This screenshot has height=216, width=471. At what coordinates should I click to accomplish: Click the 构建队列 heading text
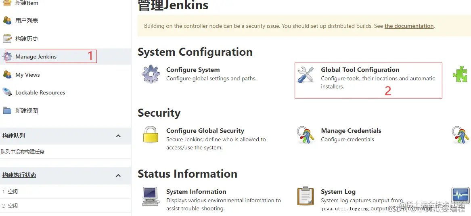coord(13,136)
